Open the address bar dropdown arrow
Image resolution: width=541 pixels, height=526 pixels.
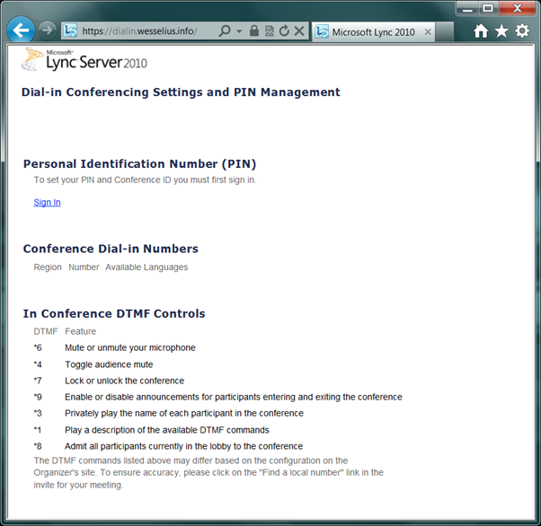239,31
